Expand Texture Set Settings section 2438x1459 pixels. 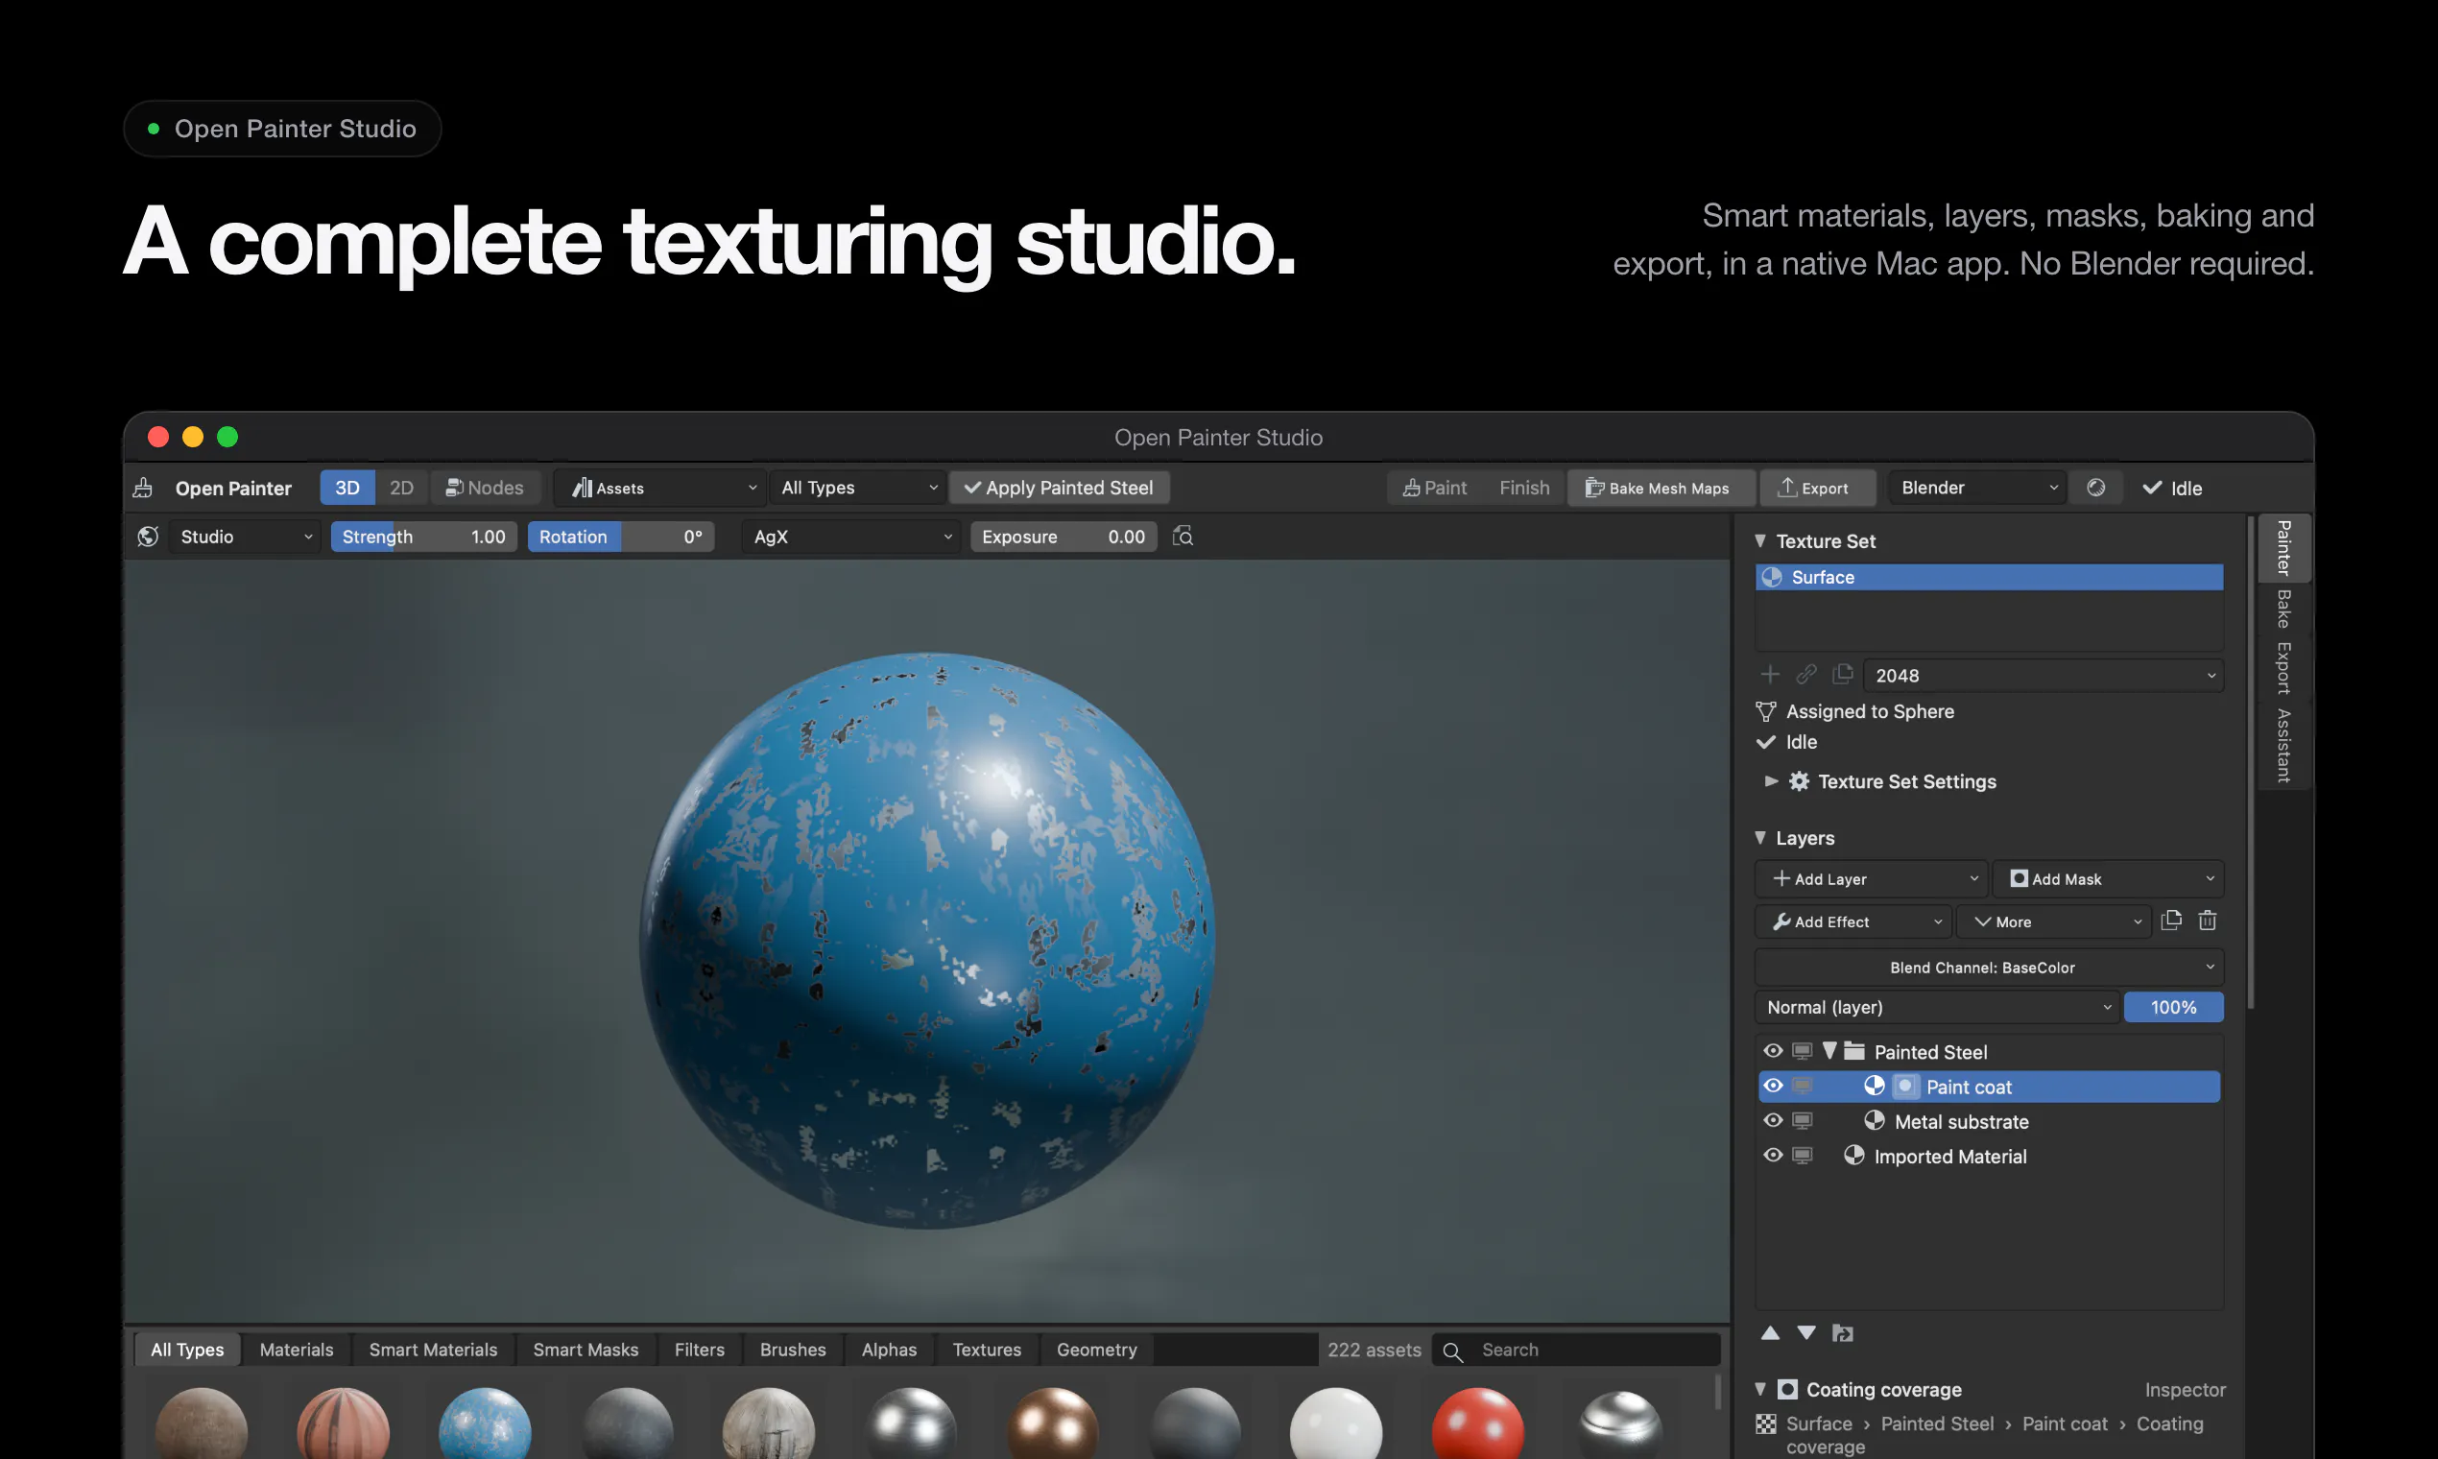[x=1771, y=780]
